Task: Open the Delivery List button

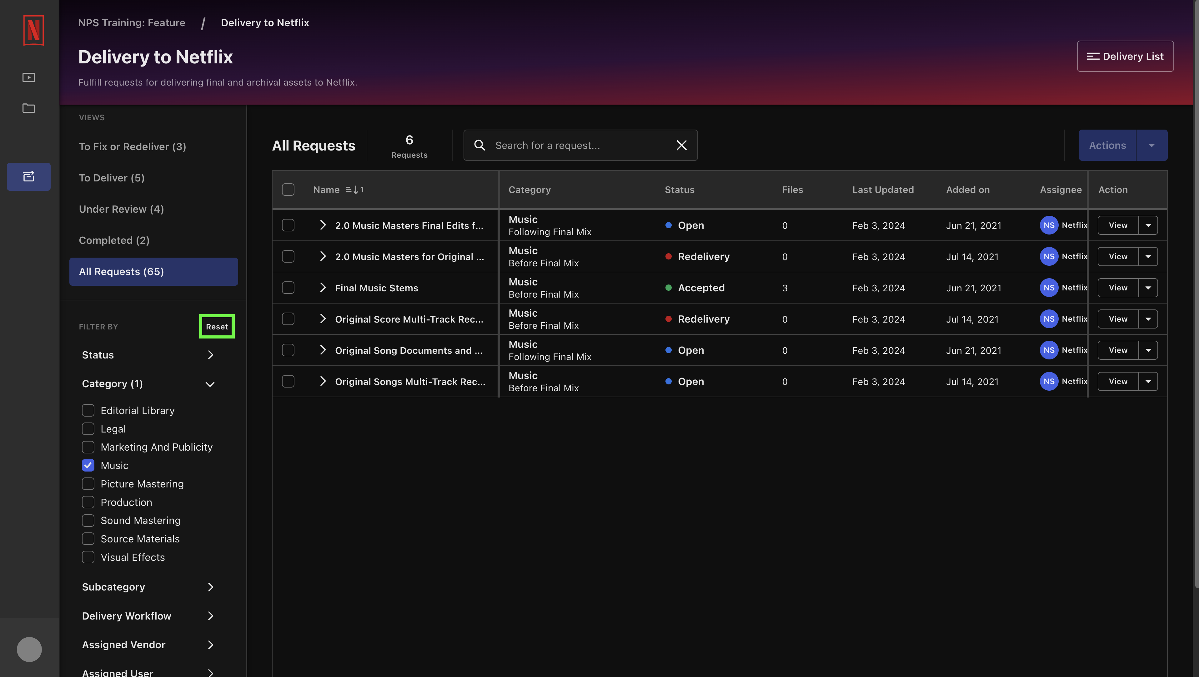Action: coord(1125,56)
